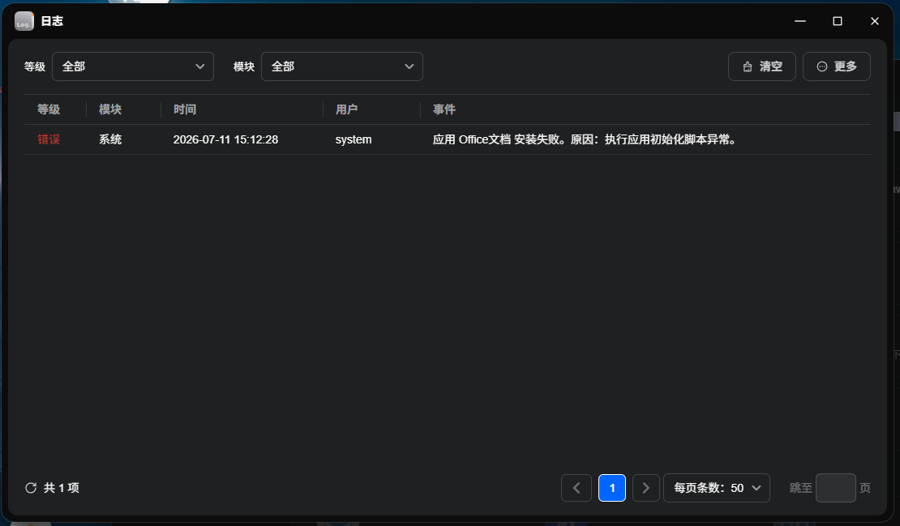Click the 用户 column header
The image size is (900, 526).
[x=347, y=109]
